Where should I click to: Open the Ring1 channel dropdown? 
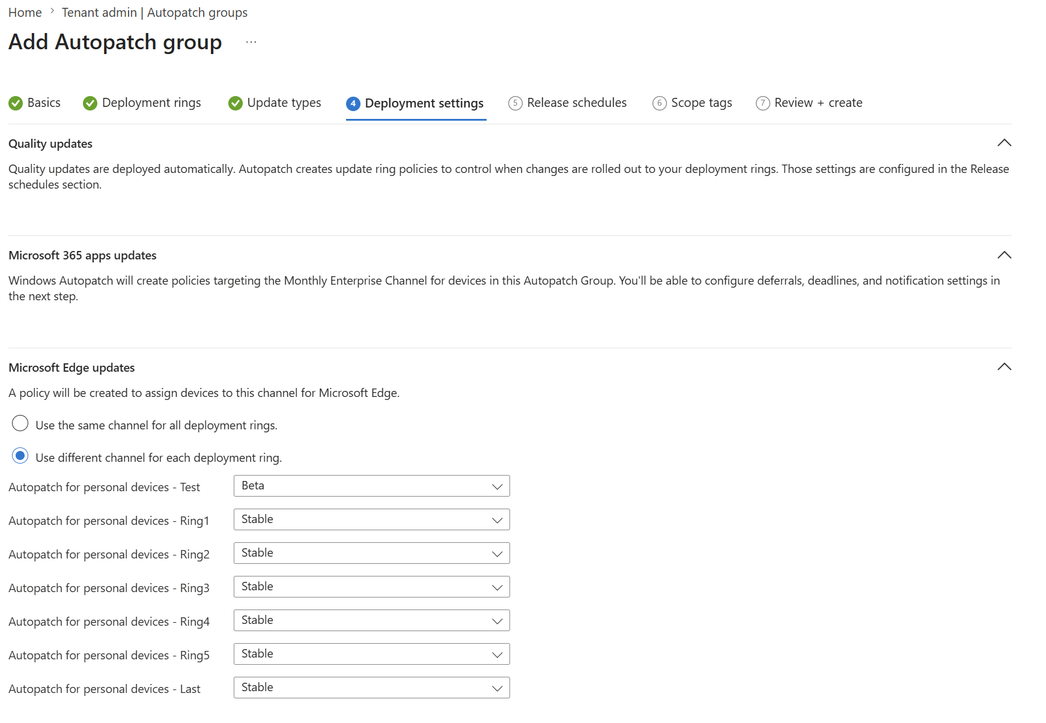click(371, 519)
